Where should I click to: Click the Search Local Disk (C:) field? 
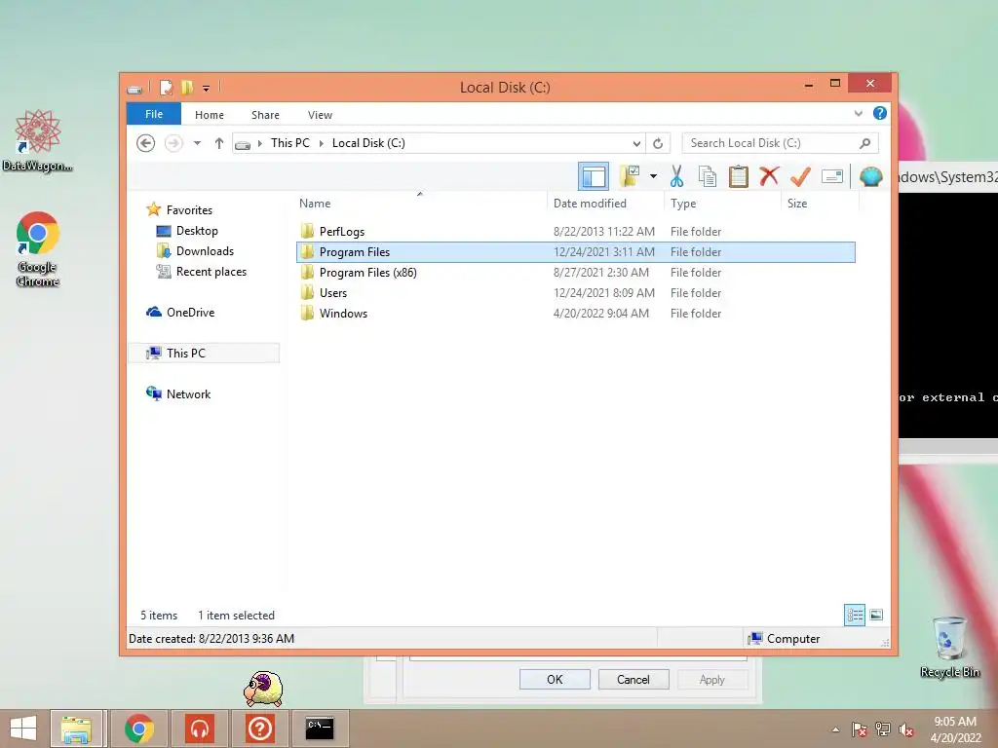pos(781,143)
